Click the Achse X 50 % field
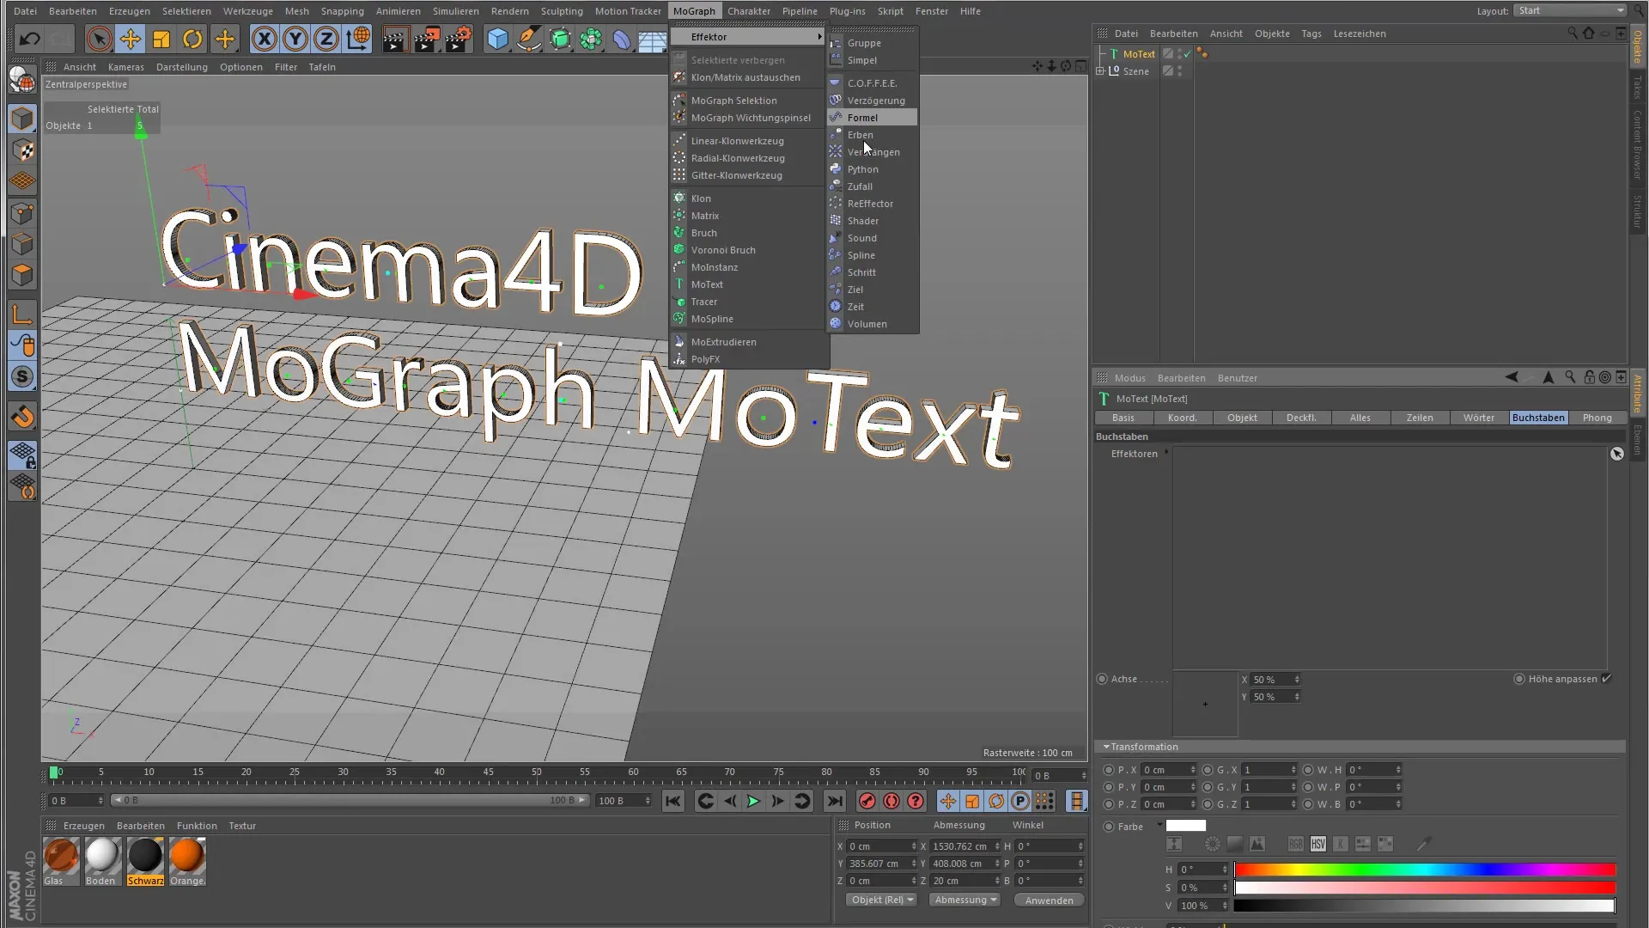This screenshot has width=1649, height=928. click(1275, 680)
